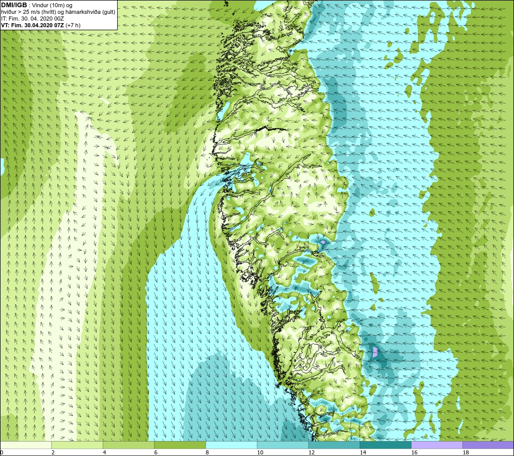Click the legend label "6"
This screenshot has width=514, height=456.
pyautogui.click(x=156, y=452)
